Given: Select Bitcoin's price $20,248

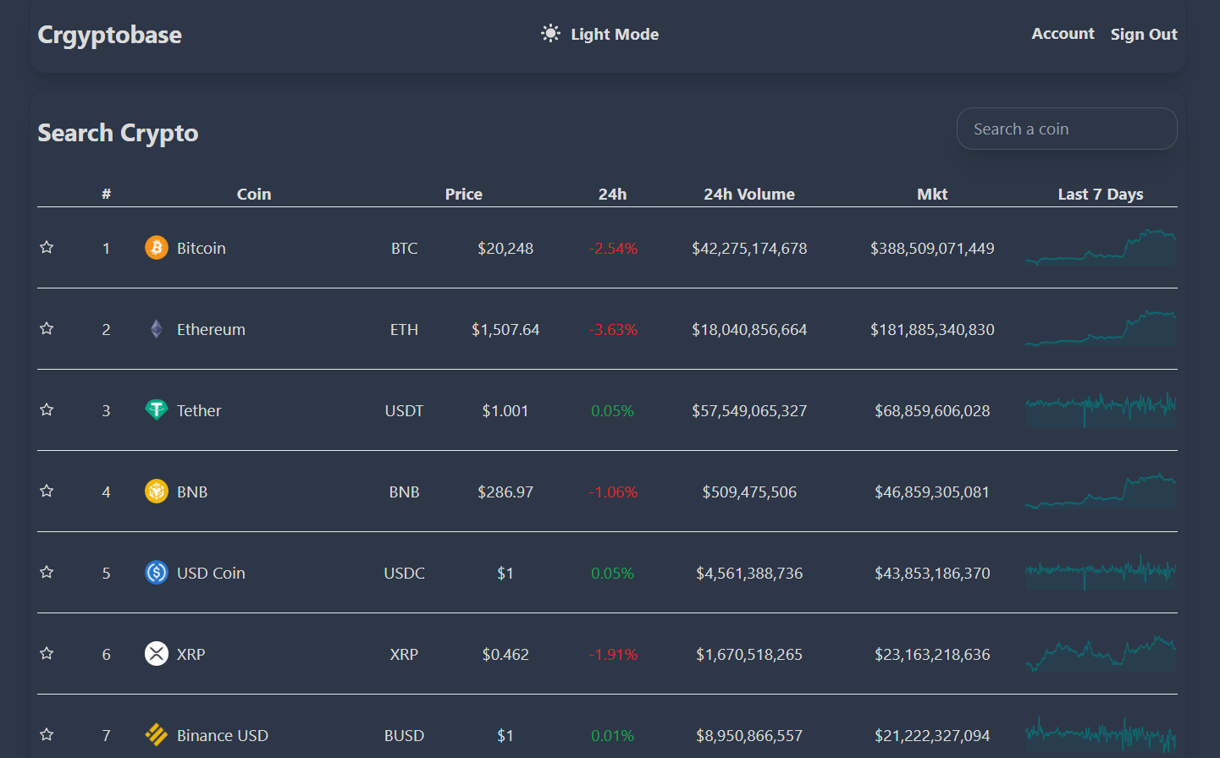Looking at the screenshot, I should [505, 248].
